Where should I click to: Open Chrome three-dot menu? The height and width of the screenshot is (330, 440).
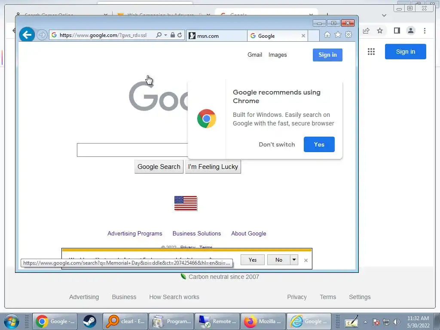pyautogui.click(x=425, y=31)
